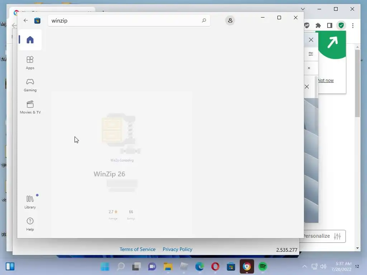367x275 pixels.
Task: Open the Privacy Policy link
Action: [177, 249]
